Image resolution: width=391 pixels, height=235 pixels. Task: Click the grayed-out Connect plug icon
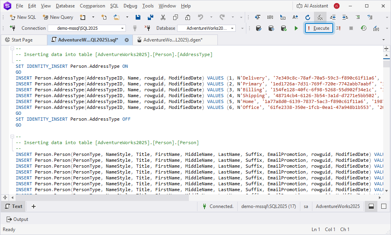tap(135, 28)
